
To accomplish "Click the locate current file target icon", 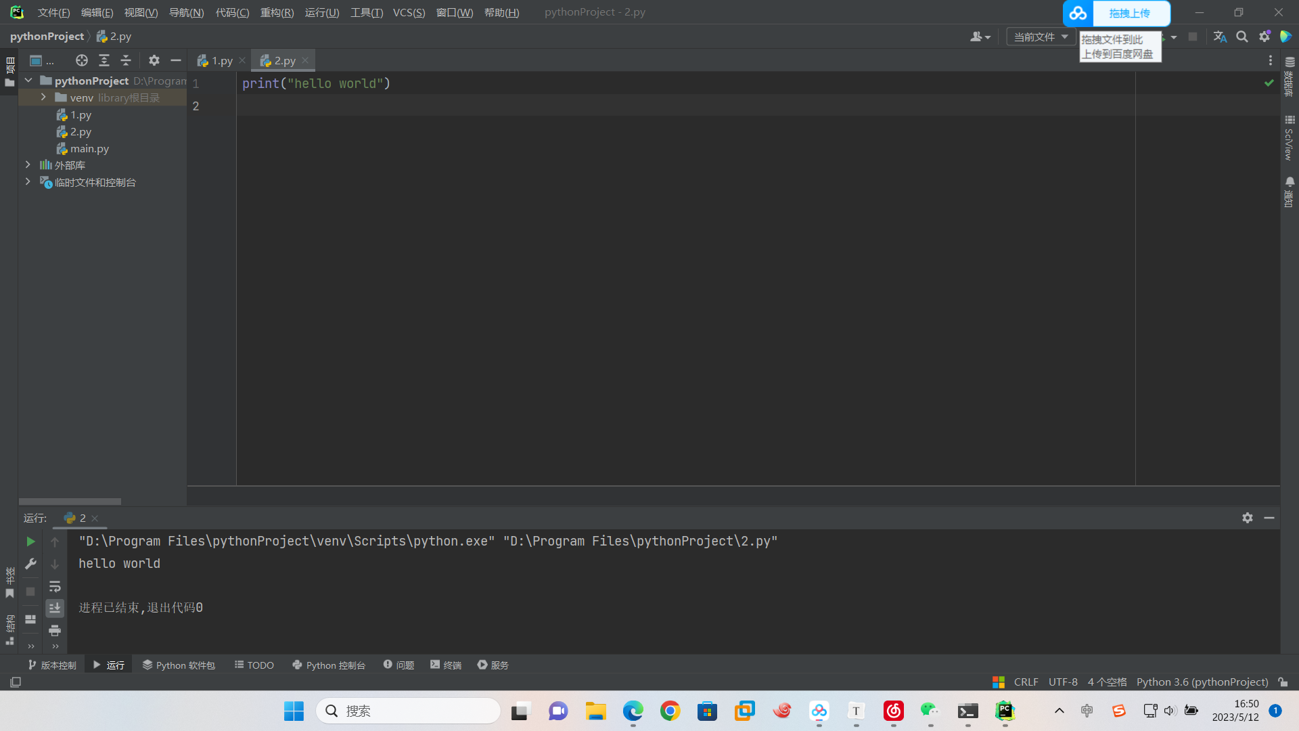I will (82, 60).
